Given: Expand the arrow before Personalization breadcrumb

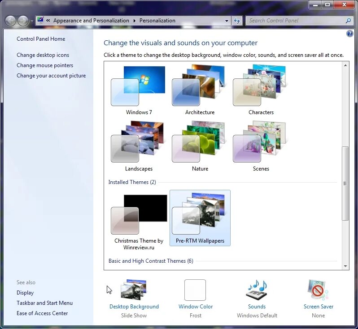Looking at the screenshot, I should click(x=135, y=21).
